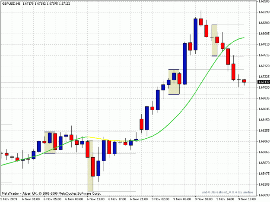Viewport: 270px width, 202px height.
Task: Click the 1.68200 price axis label
Action: pyautogui.click(x=264, y=23)
